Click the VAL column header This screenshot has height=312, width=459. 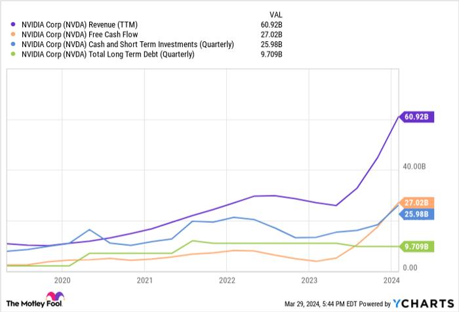click(x=276, y=15)
